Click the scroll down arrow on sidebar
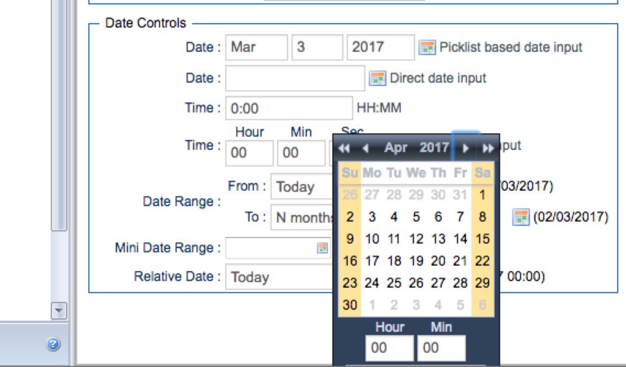 coord(59,311)
